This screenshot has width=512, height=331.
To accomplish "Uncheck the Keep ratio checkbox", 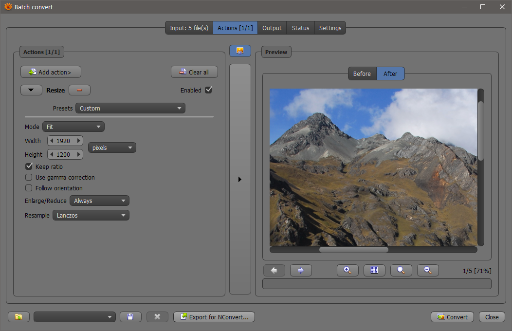I will click(29, 166).
